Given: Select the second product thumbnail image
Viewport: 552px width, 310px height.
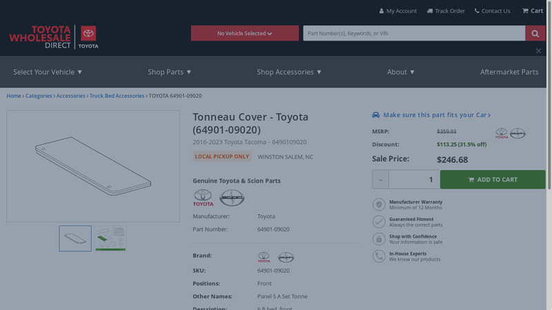Looking at the screenshot, I should tap(110, 238).
